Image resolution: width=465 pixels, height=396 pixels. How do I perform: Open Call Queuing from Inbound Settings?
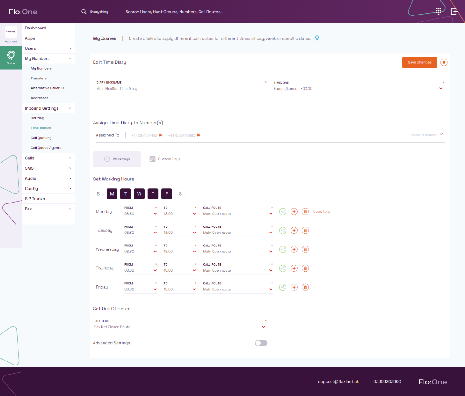coord(41,138)
